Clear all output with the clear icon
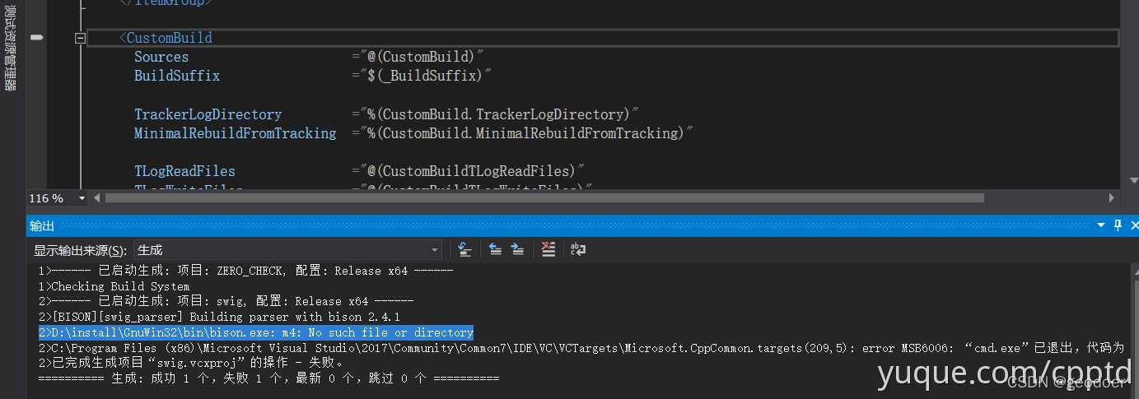Viewport: 1139px width, 399px height. pos(548,249)
